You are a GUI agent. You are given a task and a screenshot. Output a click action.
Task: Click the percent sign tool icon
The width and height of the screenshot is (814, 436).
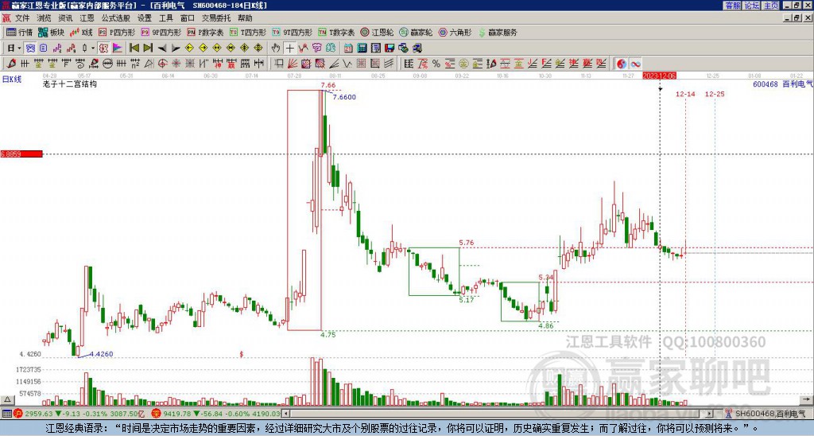(436, 64)
